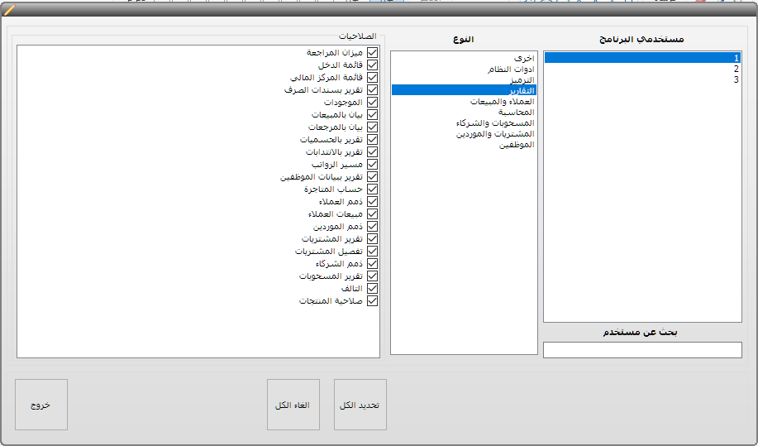The width and height of the screenshot is (758, 446).
Task: Choose the الترميز type entry
Action: [518, 79]
